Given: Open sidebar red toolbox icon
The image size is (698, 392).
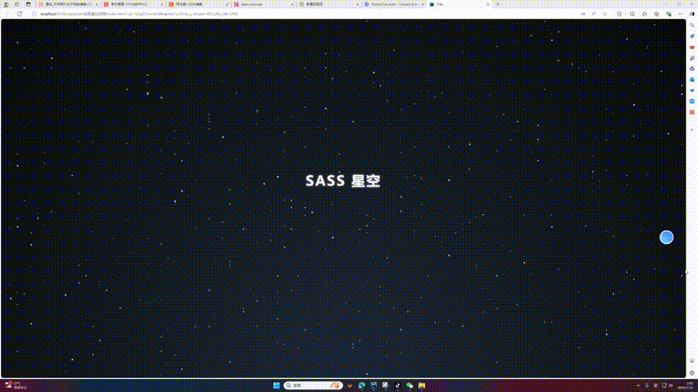Looking at the screenshot, I should (692, 47).
